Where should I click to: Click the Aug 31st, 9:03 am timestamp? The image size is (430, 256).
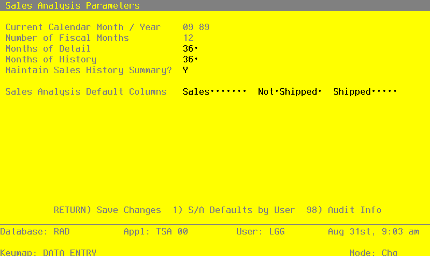374,232
